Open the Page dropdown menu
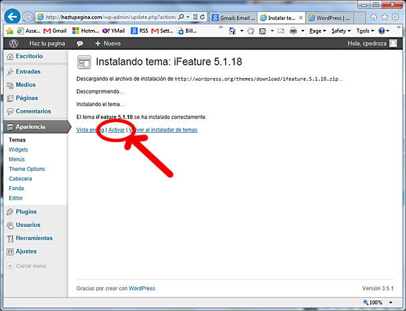Image resolution: width=406 pixels, height=311 pixels. (x=318, y=31)
